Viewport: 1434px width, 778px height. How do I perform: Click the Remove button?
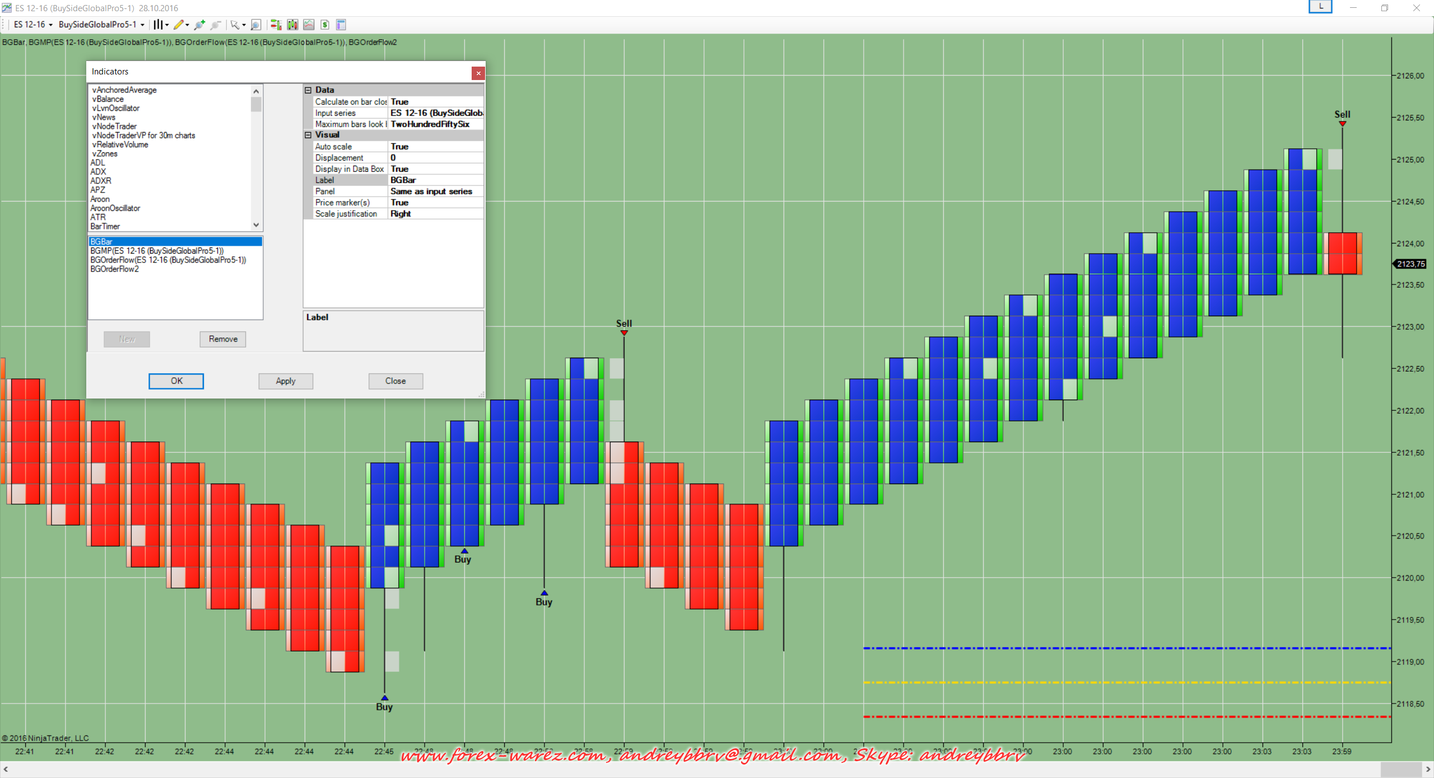[223, 339]
